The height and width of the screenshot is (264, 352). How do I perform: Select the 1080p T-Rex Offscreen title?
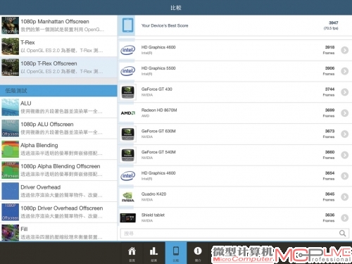tap(49, 63)
